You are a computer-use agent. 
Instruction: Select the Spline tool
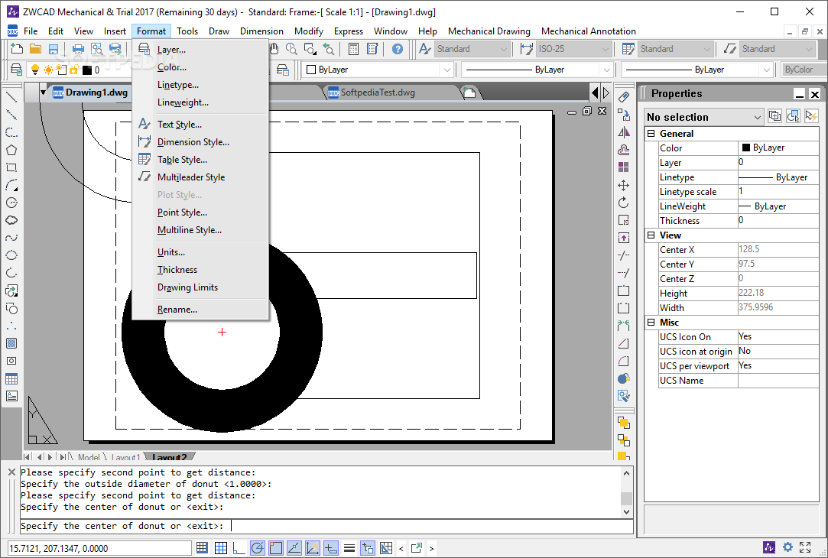point(11,238)
